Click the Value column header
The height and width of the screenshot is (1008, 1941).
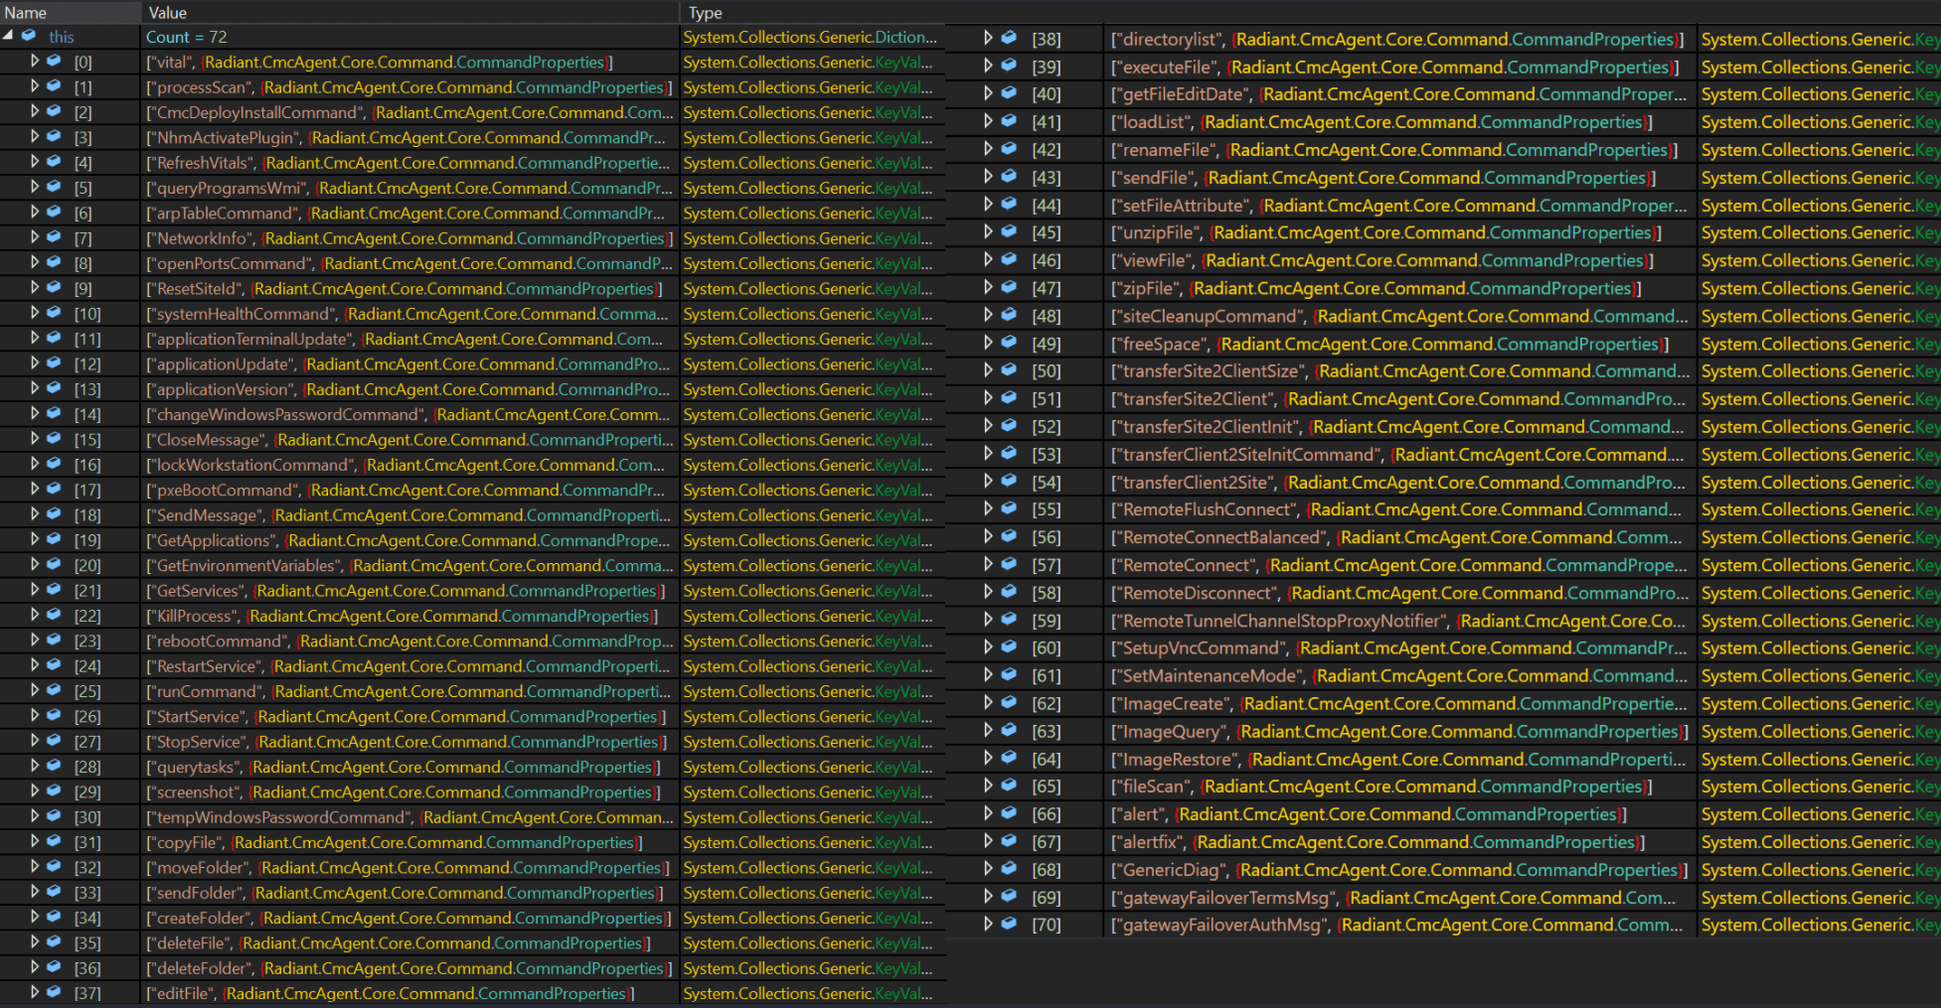pyautogui.click(x=167, y=12)
